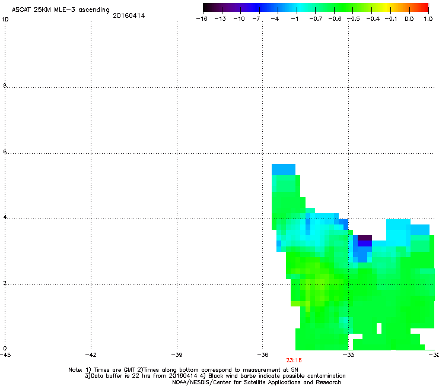This screenshot has width=439, height=386.
Task: Click the colorbar label 1.0
Action: click(428, 19)
